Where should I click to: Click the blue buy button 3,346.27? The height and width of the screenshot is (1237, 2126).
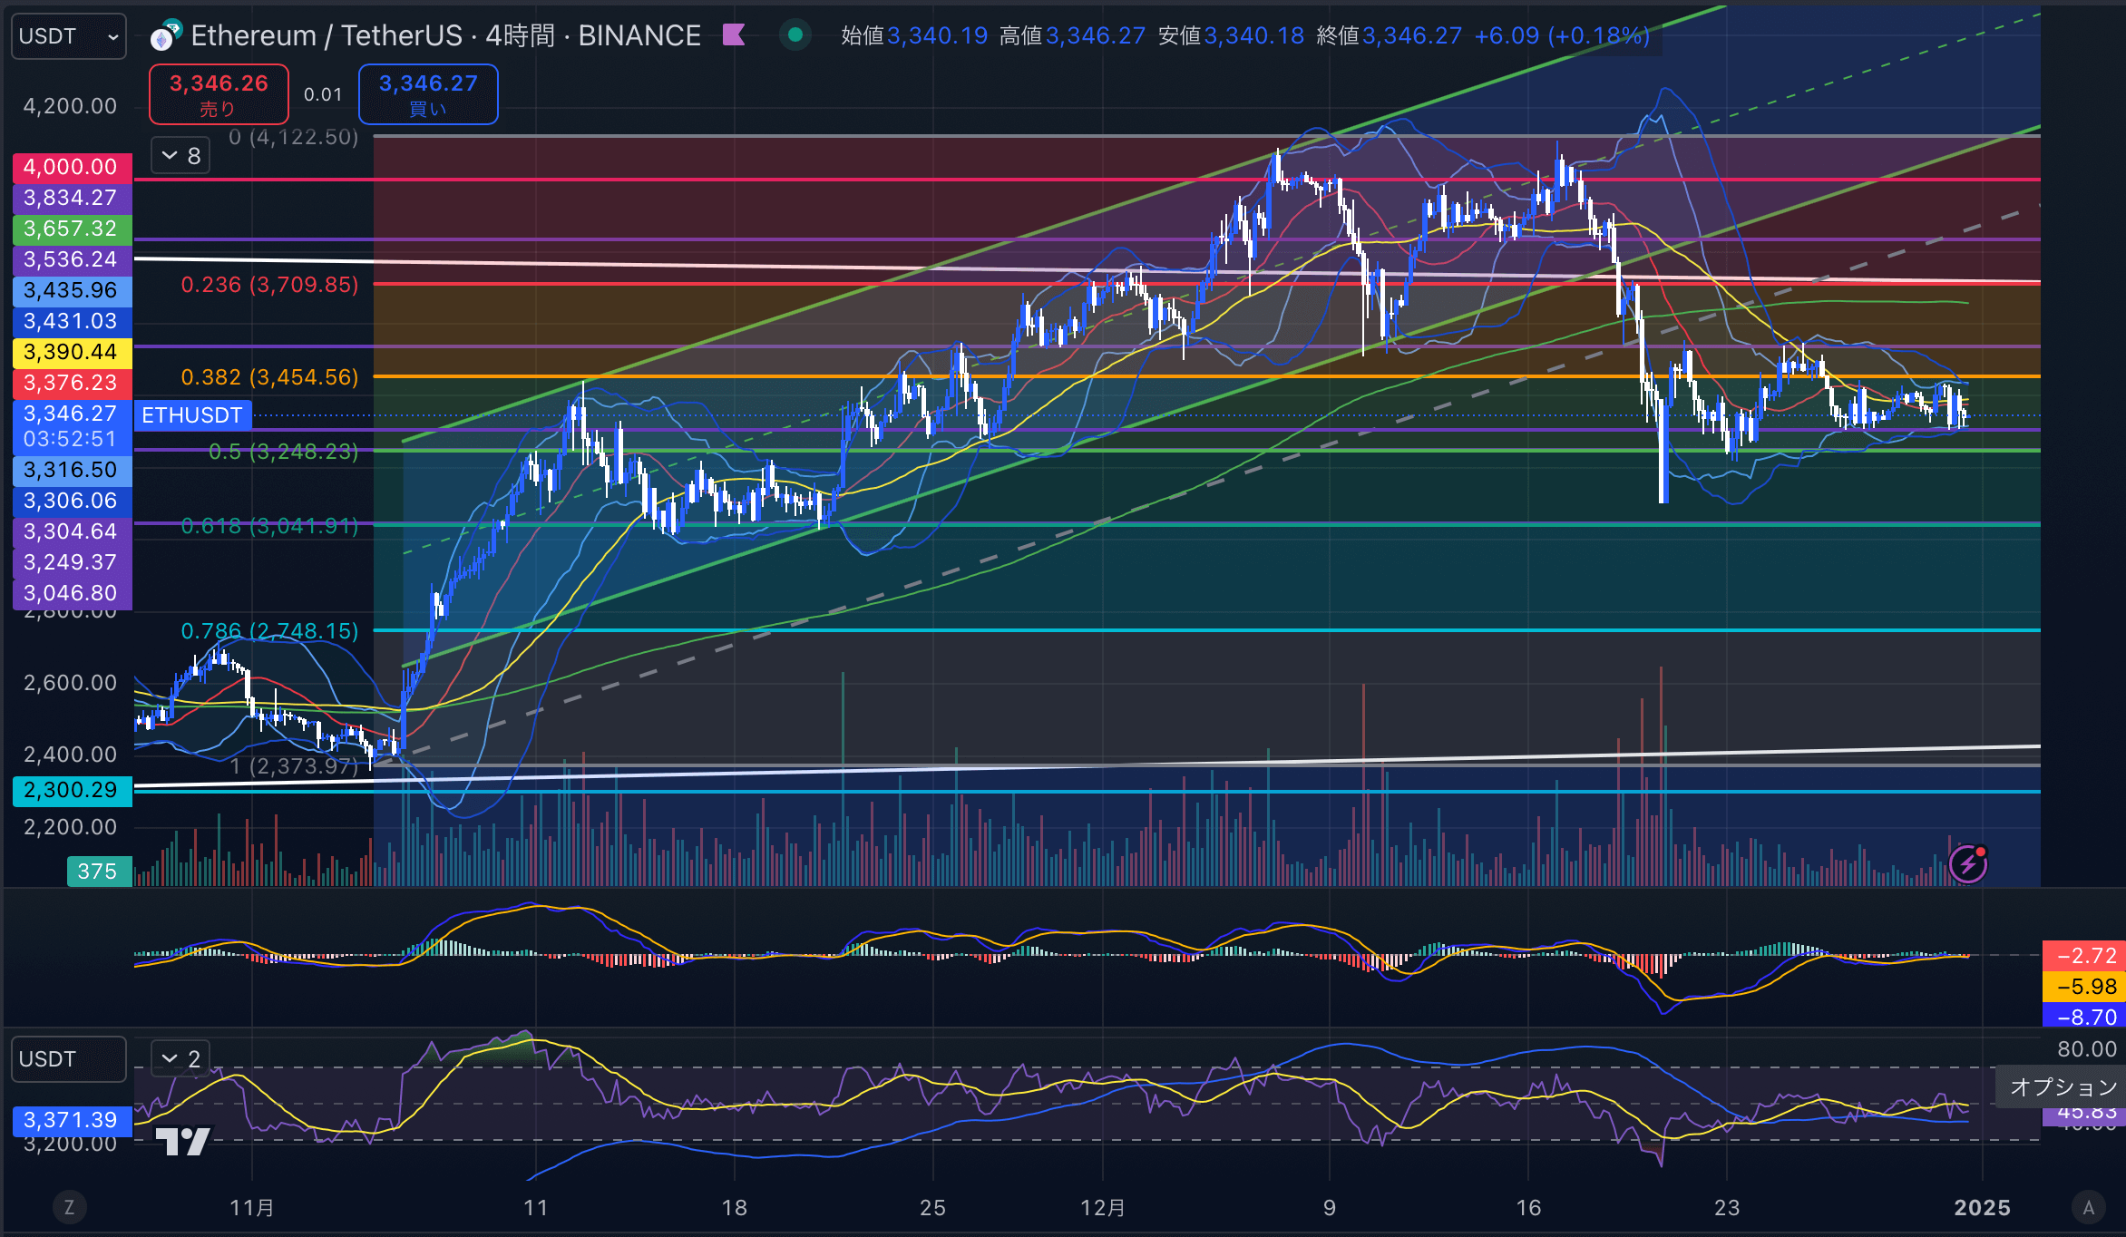click(428, 94)
